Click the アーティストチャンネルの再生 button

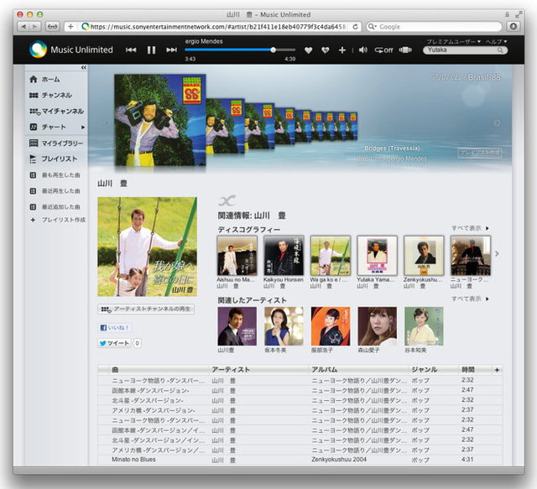(x=146, y=310)
